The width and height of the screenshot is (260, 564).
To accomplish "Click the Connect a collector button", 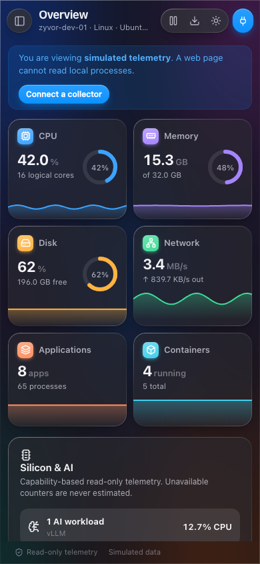I will (x=64, y=94).
